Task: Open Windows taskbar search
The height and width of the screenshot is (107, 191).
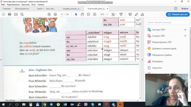Action: pos(10,104)
